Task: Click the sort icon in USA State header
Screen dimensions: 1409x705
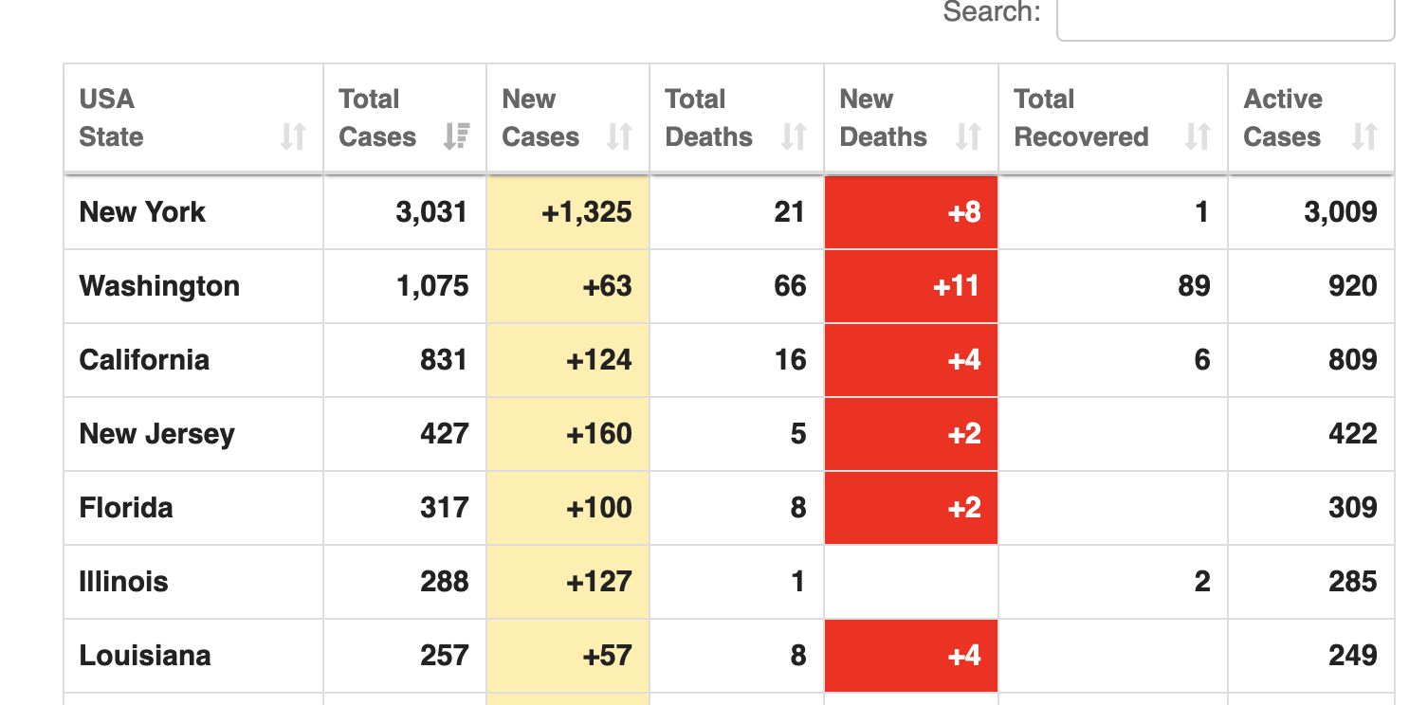Action: tap(293, 137)
